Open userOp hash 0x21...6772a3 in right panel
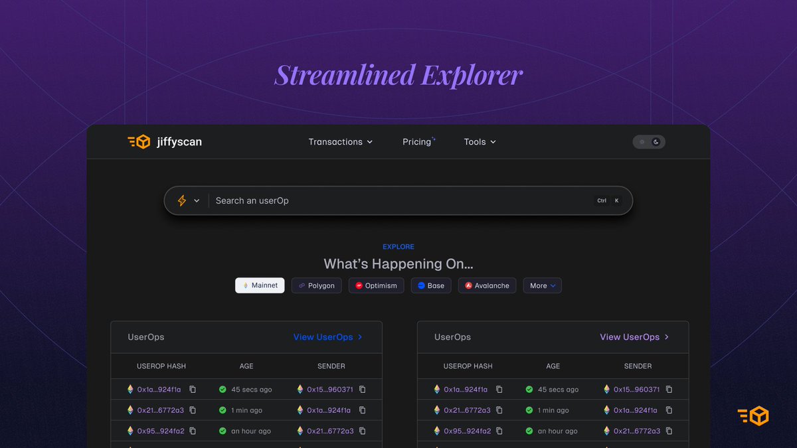Image resolution: width=797 pixels, height=448 pixels. [467, 410]
